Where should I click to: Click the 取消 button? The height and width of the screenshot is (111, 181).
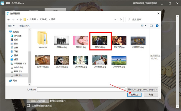click(x=151, y=95)
